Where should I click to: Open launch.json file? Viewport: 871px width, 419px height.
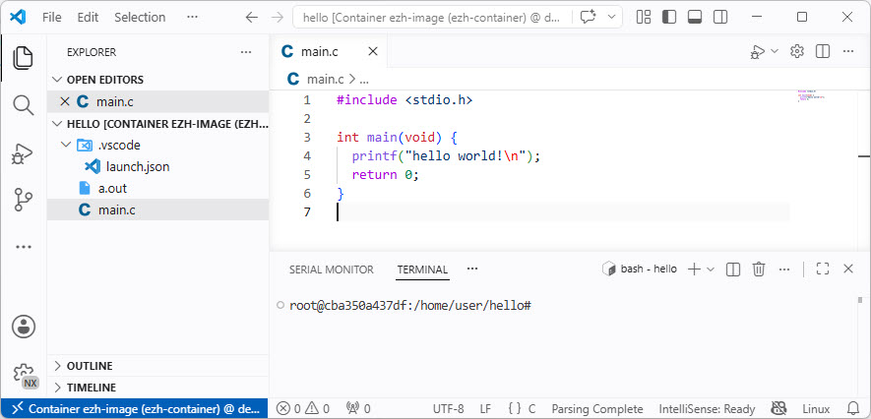[157, 166]
